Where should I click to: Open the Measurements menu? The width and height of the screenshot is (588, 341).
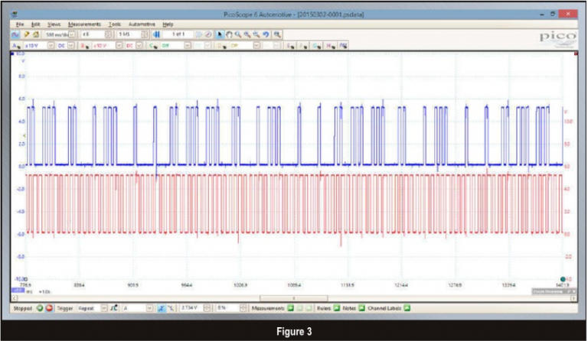click(x=83, y=24)
